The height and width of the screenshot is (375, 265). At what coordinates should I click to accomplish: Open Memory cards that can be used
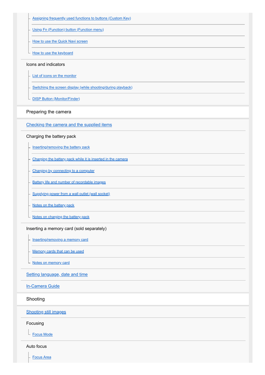58,251
